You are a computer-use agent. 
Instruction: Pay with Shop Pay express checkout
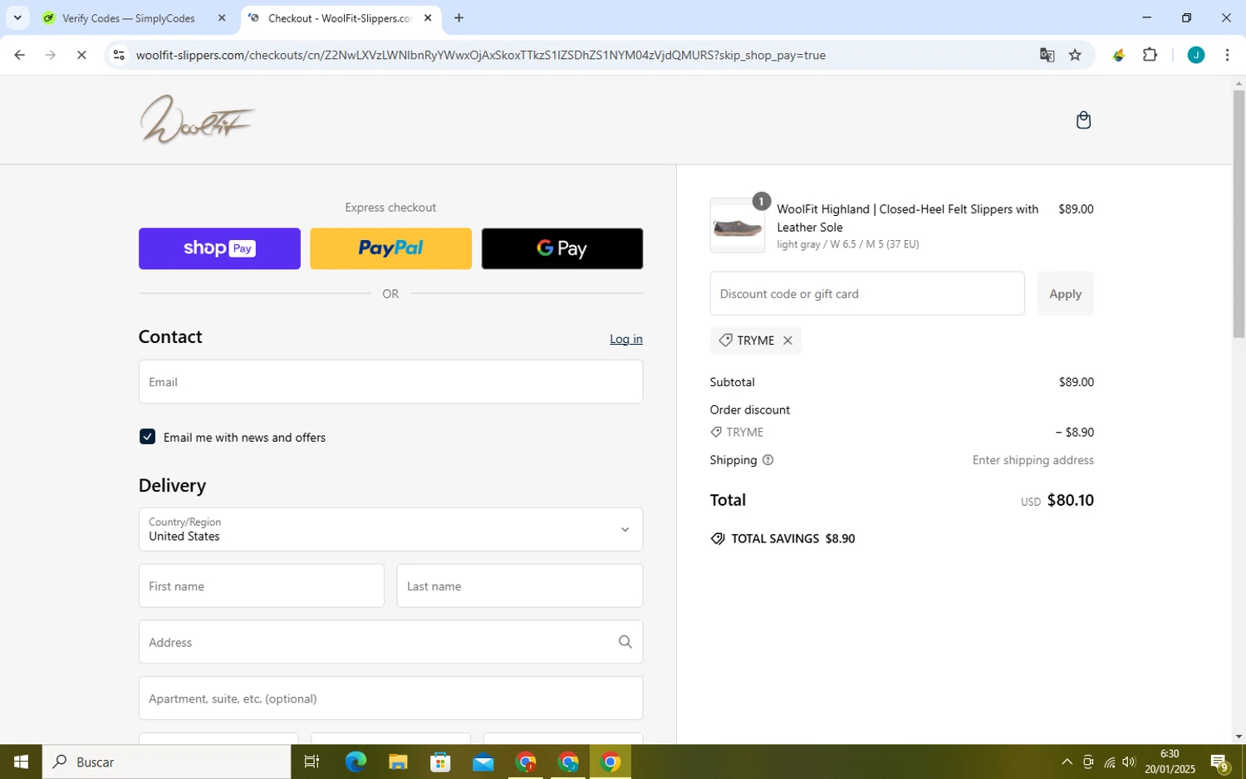(219, 248)
